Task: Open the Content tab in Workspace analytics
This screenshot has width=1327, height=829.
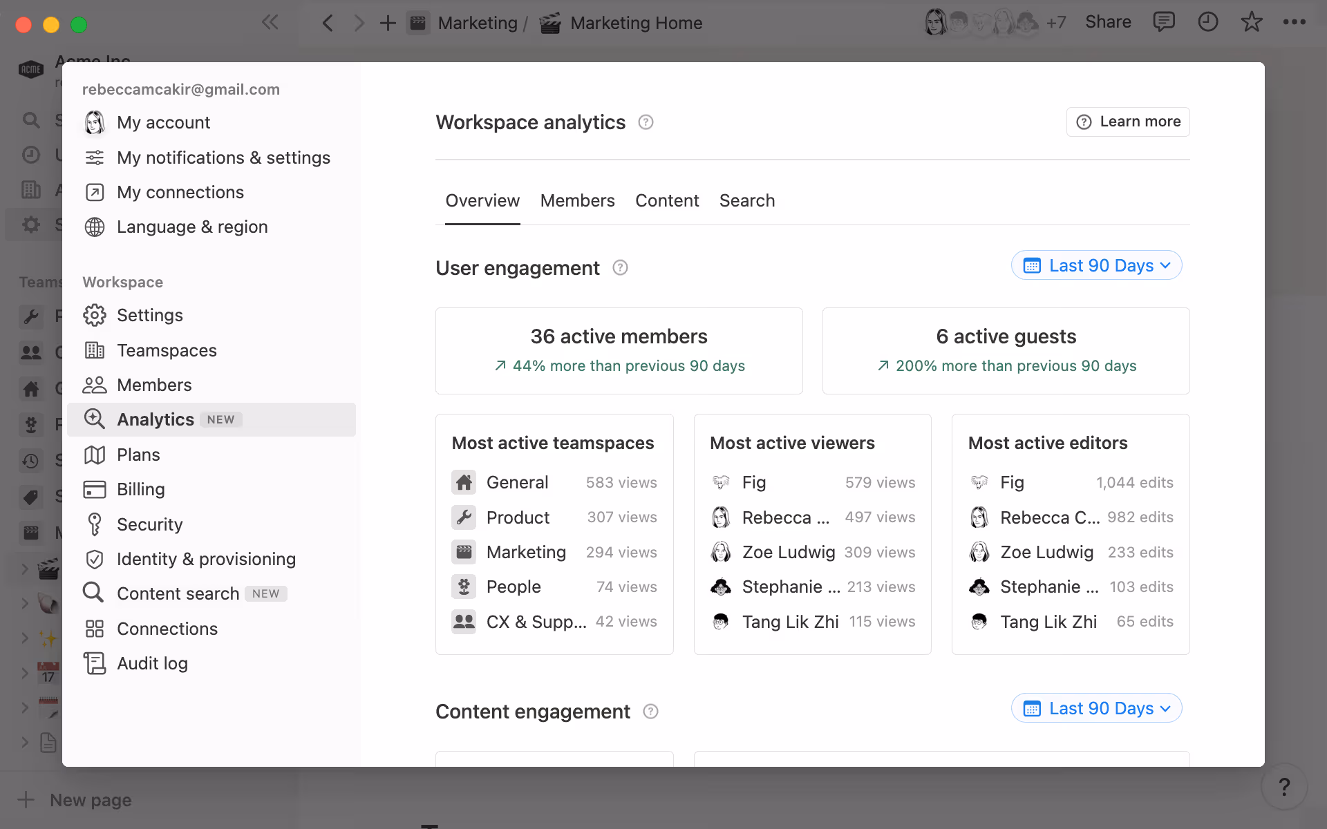Action: [667, 200]
